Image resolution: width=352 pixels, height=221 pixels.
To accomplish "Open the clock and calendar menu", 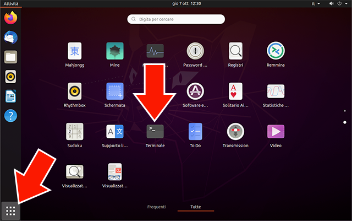I will click(176, 3).
